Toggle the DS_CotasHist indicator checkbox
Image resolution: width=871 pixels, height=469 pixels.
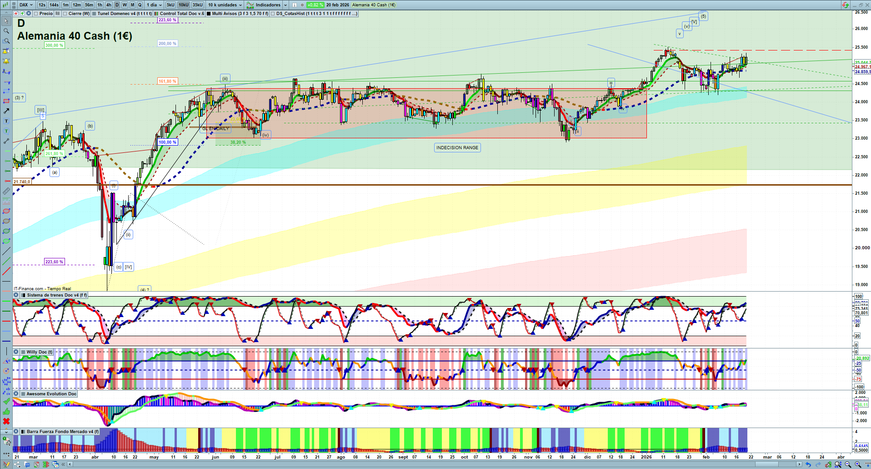coord(273,14)
